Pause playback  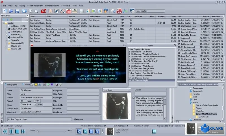tap(11, 131)
